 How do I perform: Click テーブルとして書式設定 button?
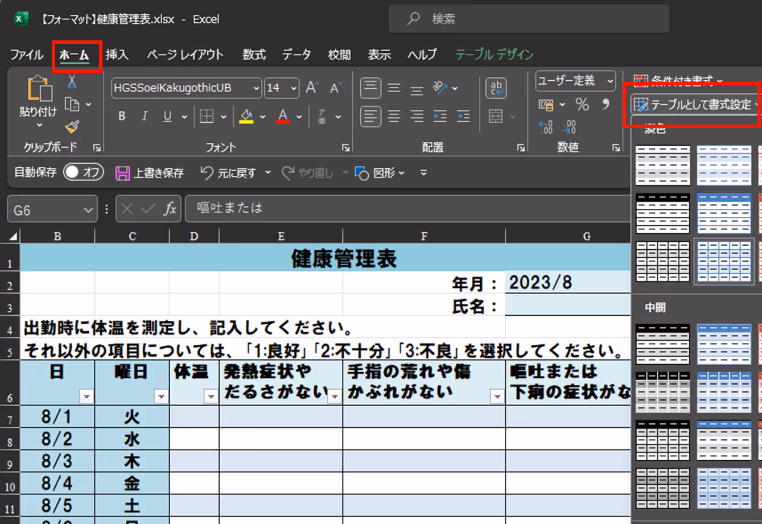point(697,105)
